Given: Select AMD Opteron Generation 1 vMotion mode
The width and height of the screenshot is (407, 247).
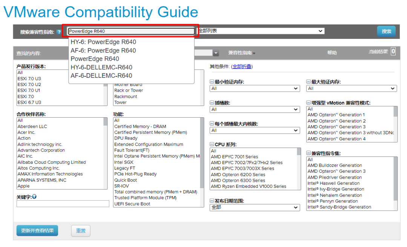Looking at the screenshot, I should click(336, 115).
